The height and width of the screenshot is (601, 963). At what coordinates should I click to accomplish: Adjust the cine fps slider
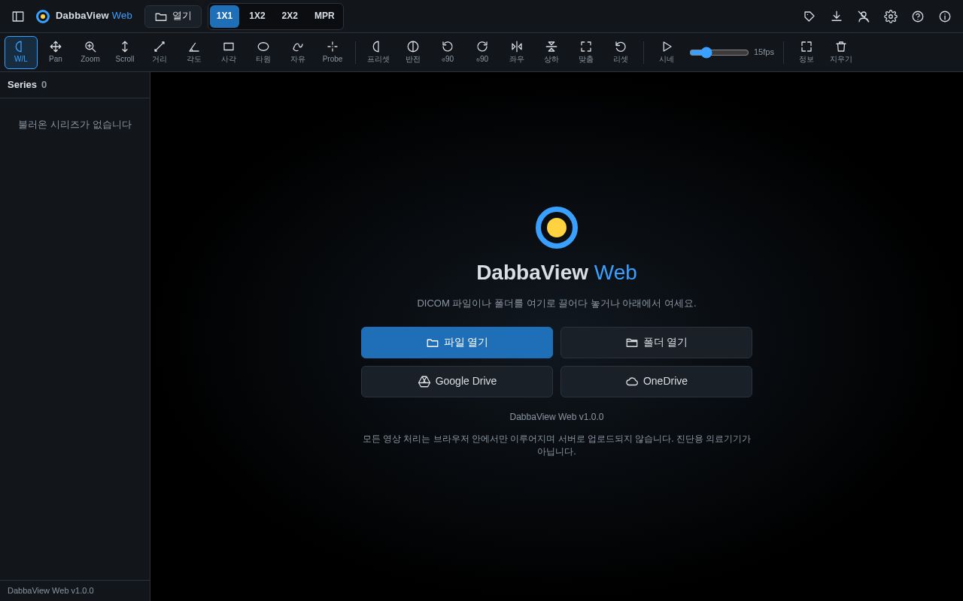coord(719,53)
